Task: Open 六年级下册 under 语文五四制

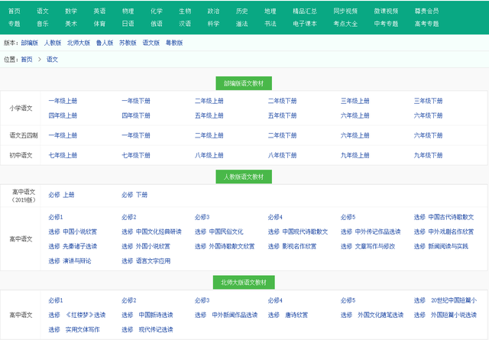Action: 428,135
